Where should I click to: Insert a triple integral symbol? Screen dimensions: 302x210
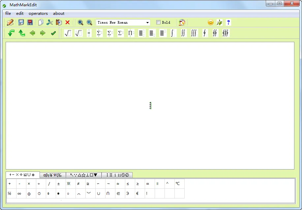click(194, 33)
